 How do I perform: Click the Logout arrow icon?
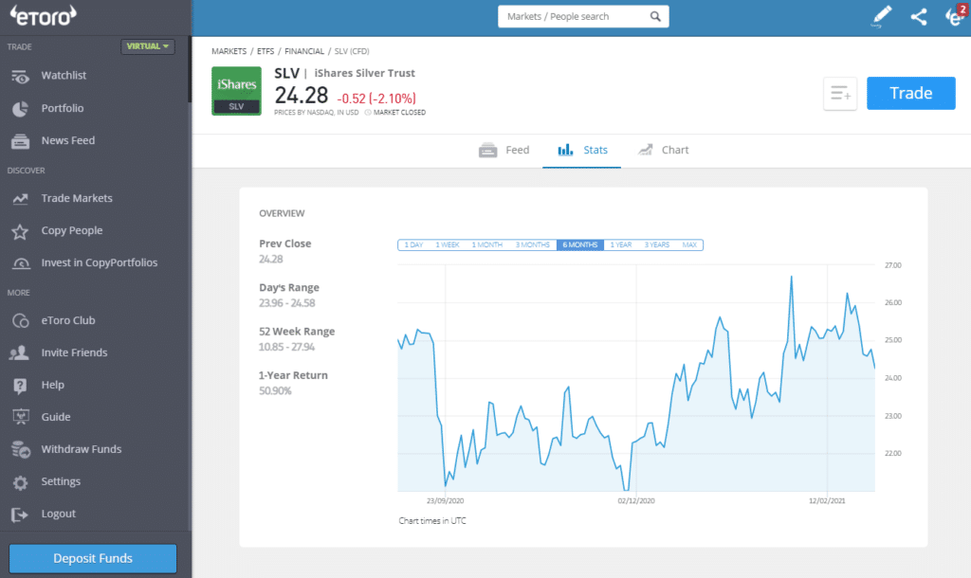20,515
